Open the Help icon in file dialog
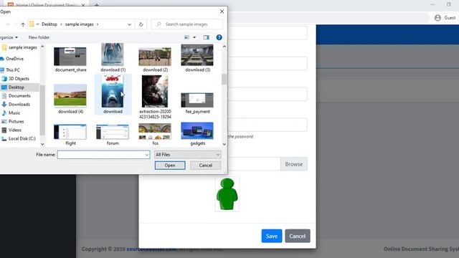The width and height of the screenshot is (459, 258). tap(219, 37)
